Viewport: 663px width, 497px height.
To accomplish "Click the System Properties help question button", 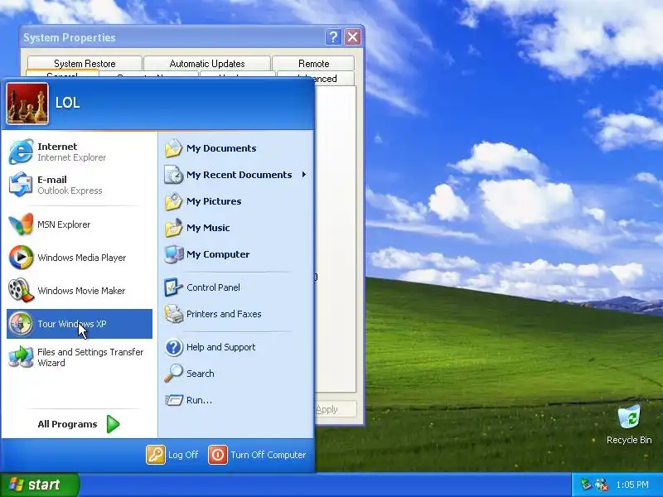I will coord(333,37).
